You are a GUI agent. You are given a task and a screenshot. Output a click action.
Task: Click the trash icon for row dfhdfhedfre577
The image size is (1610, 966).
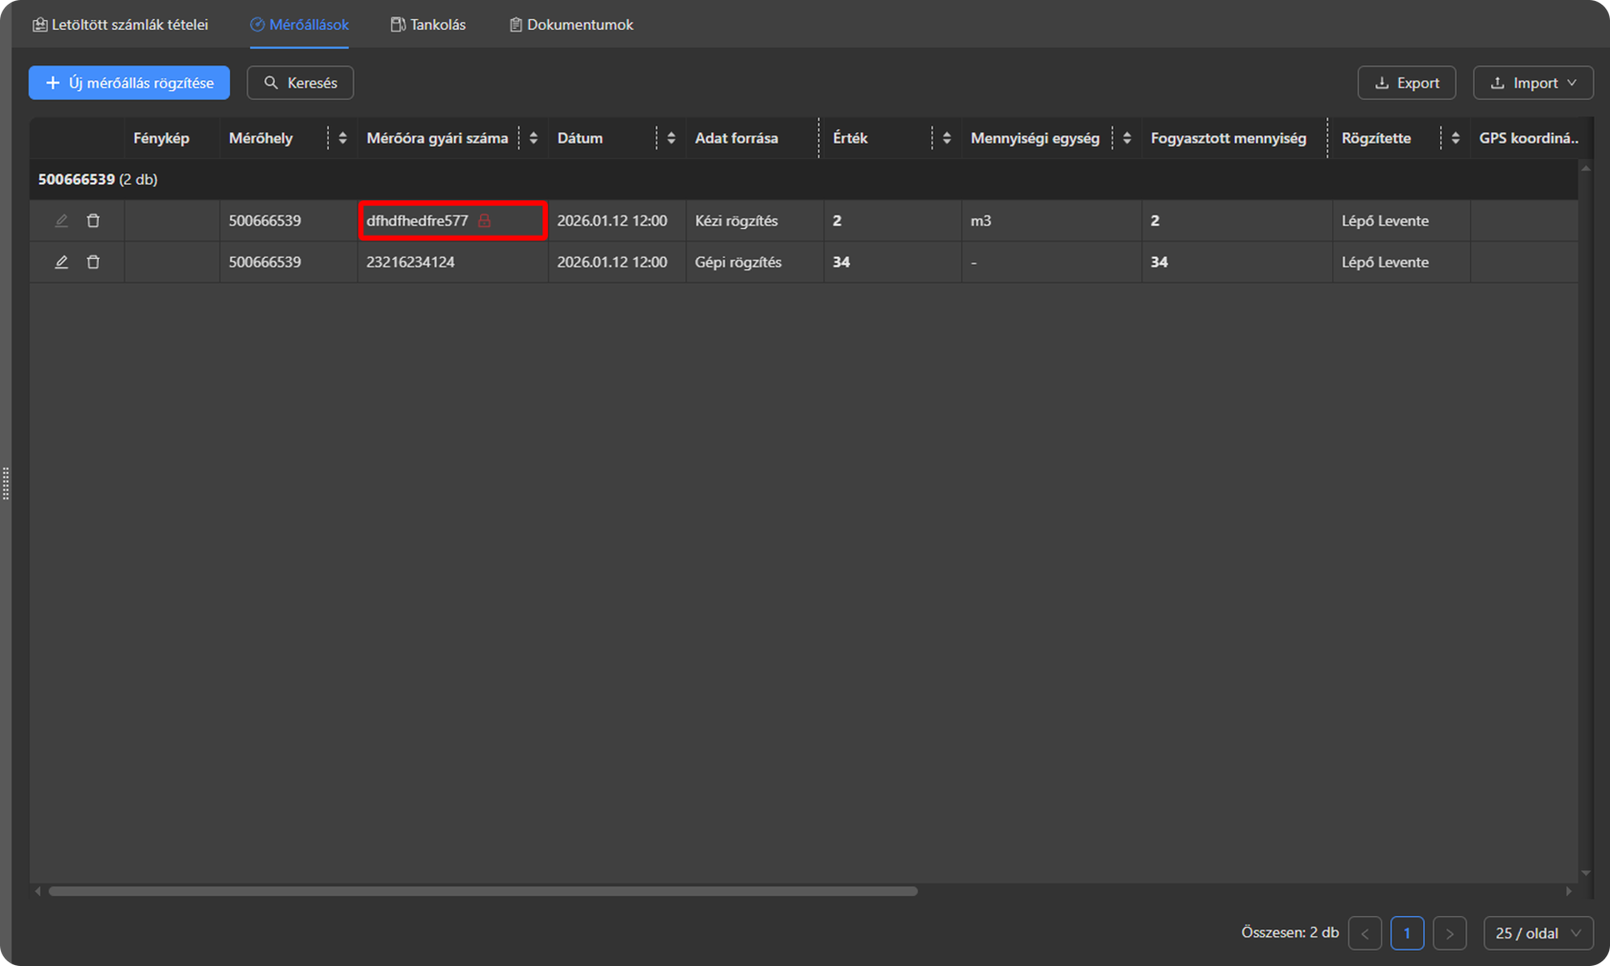click(x=93, y=220)
